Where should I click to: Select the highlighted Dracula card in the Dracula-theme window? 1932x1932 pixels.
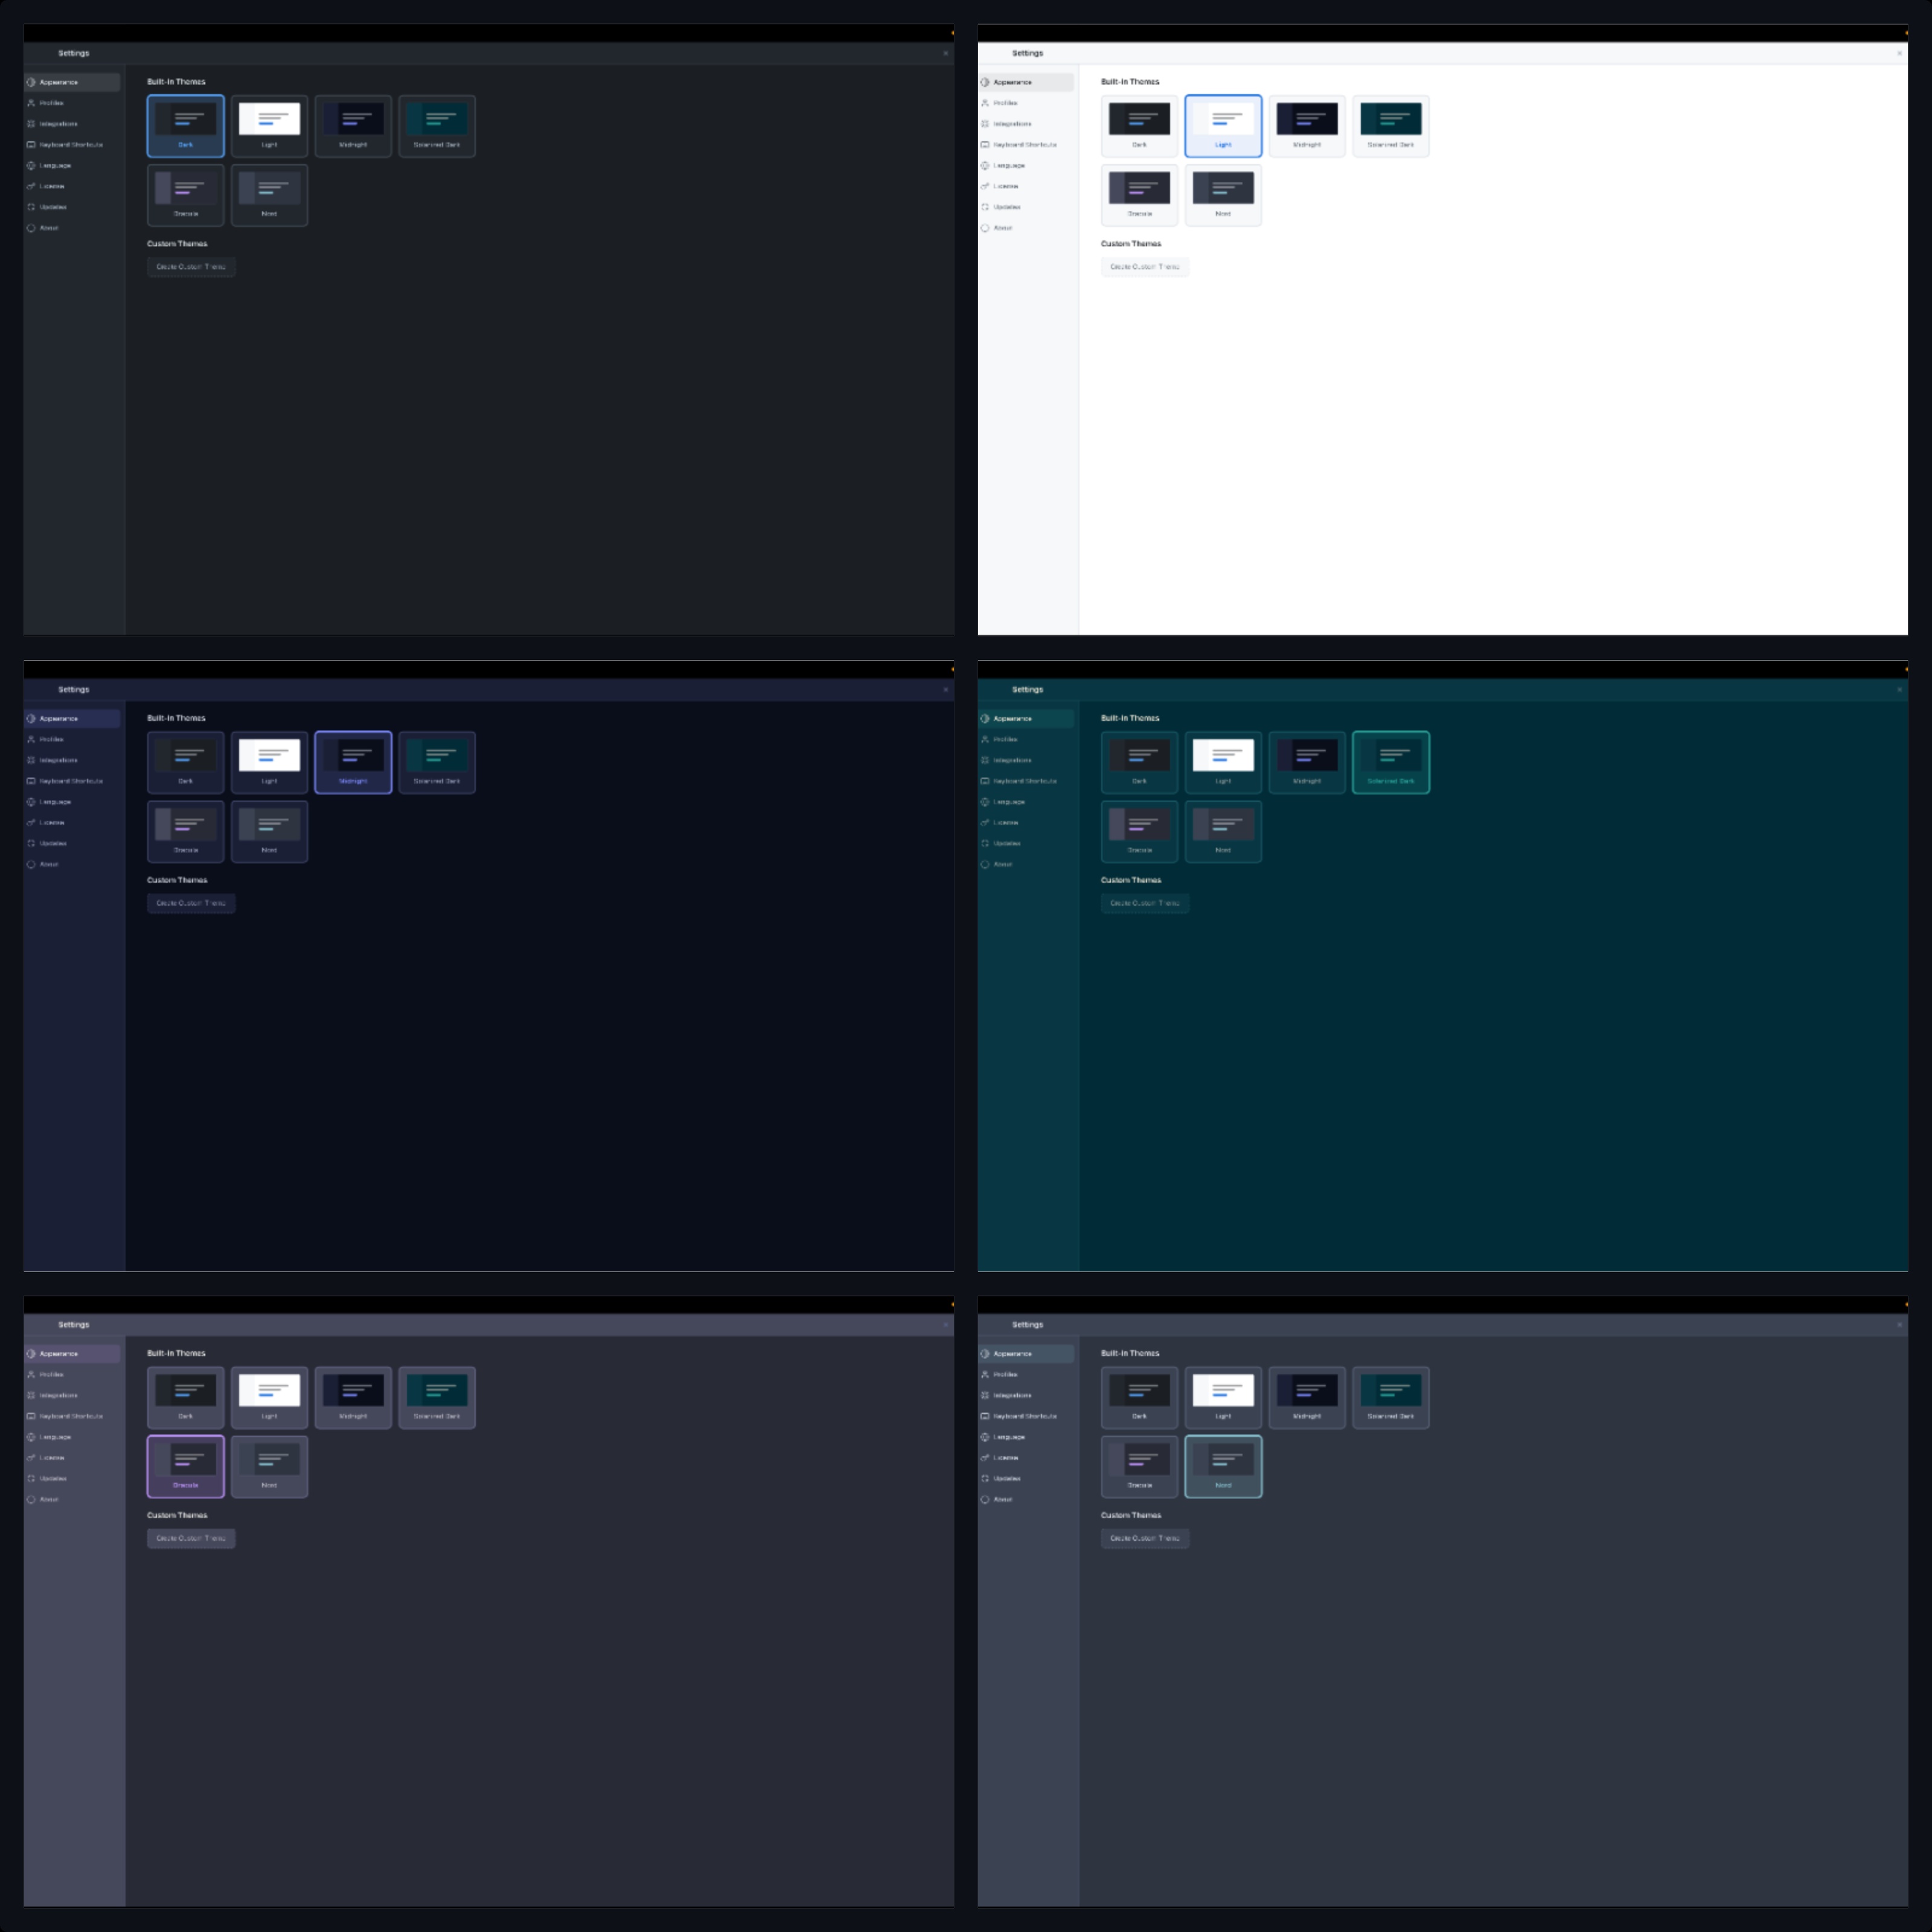186,1466
